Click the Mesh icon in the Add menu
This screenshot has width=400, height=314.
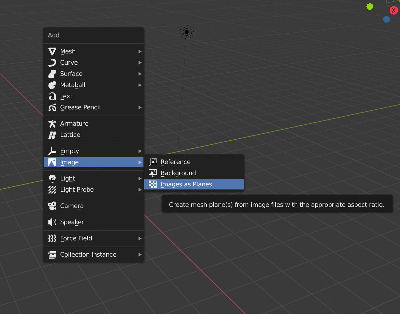coord(52,51)
